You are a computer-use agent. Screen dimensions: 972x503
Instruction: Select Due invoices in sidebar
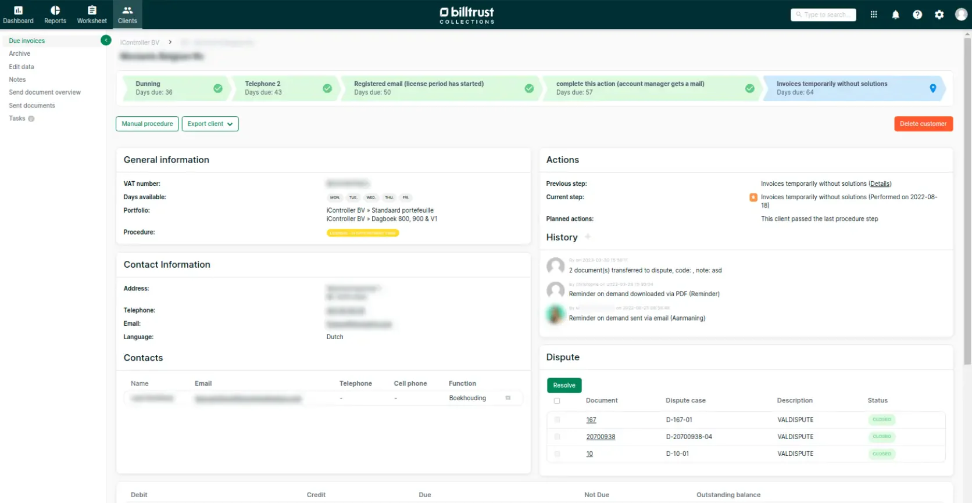click(27, 41)
